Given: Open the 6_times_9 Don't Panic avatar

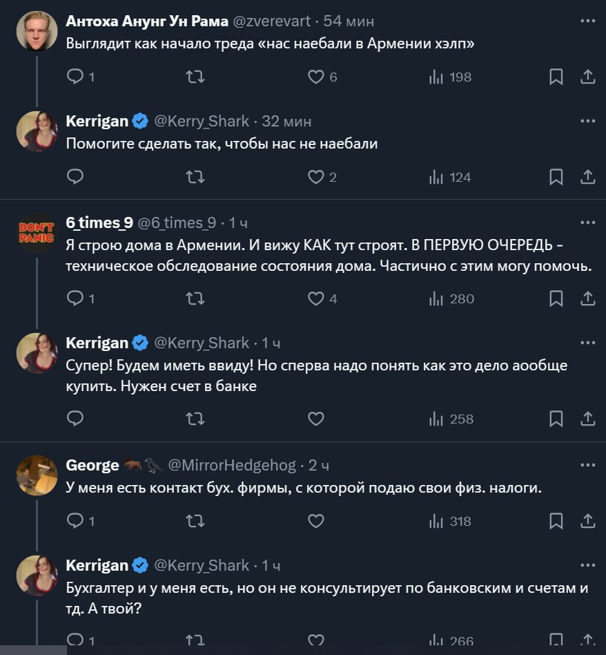Looking at the screenshot, I should 37,233.
